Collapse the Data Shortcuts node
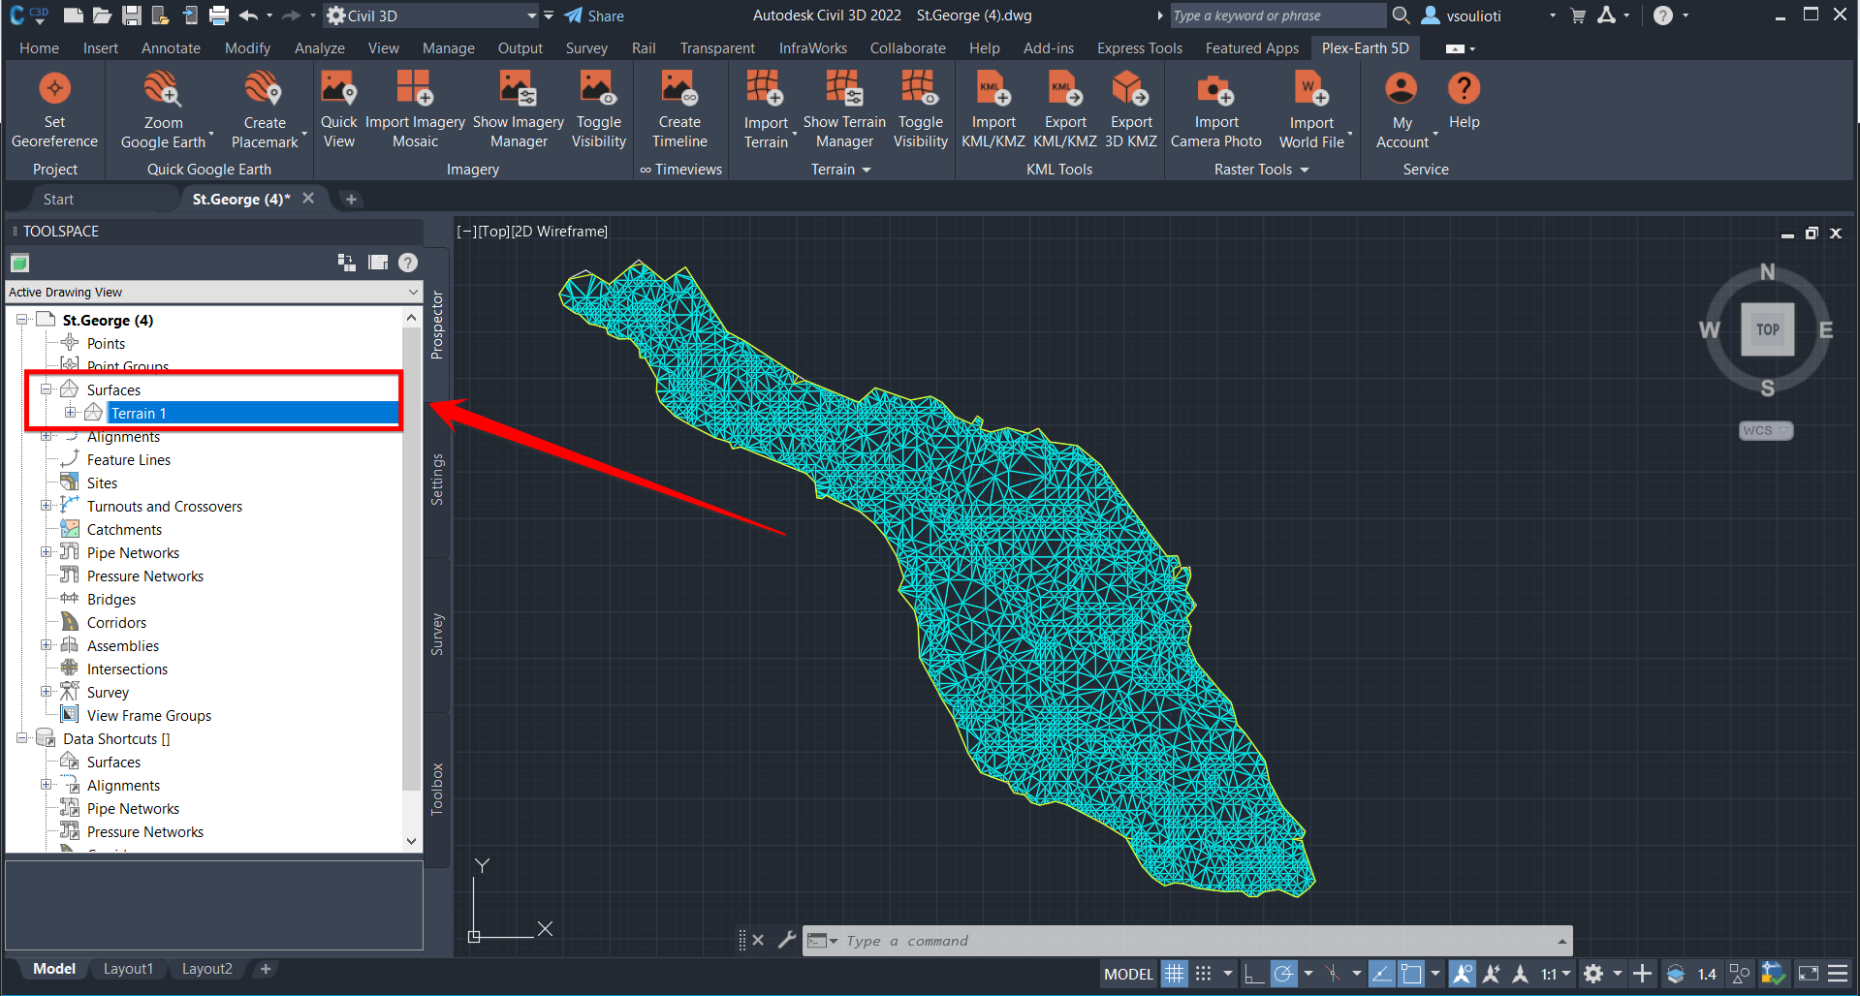This screenshot has width=1860, height=996. tap(21, 738)
